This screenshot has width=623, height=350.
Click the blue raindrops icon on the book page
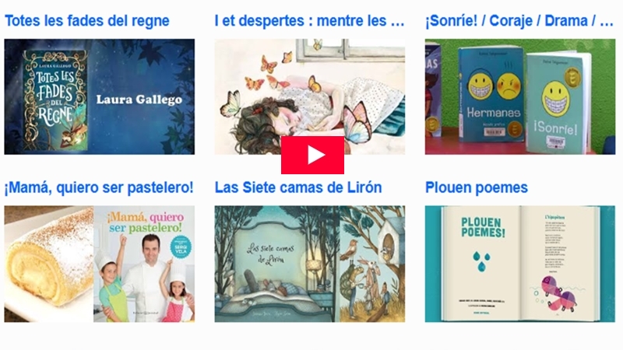tap(481, 261)
